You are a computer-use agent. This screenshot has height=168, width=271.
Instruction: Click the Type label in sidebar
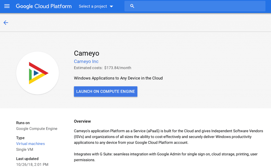[x=20, y=138]
